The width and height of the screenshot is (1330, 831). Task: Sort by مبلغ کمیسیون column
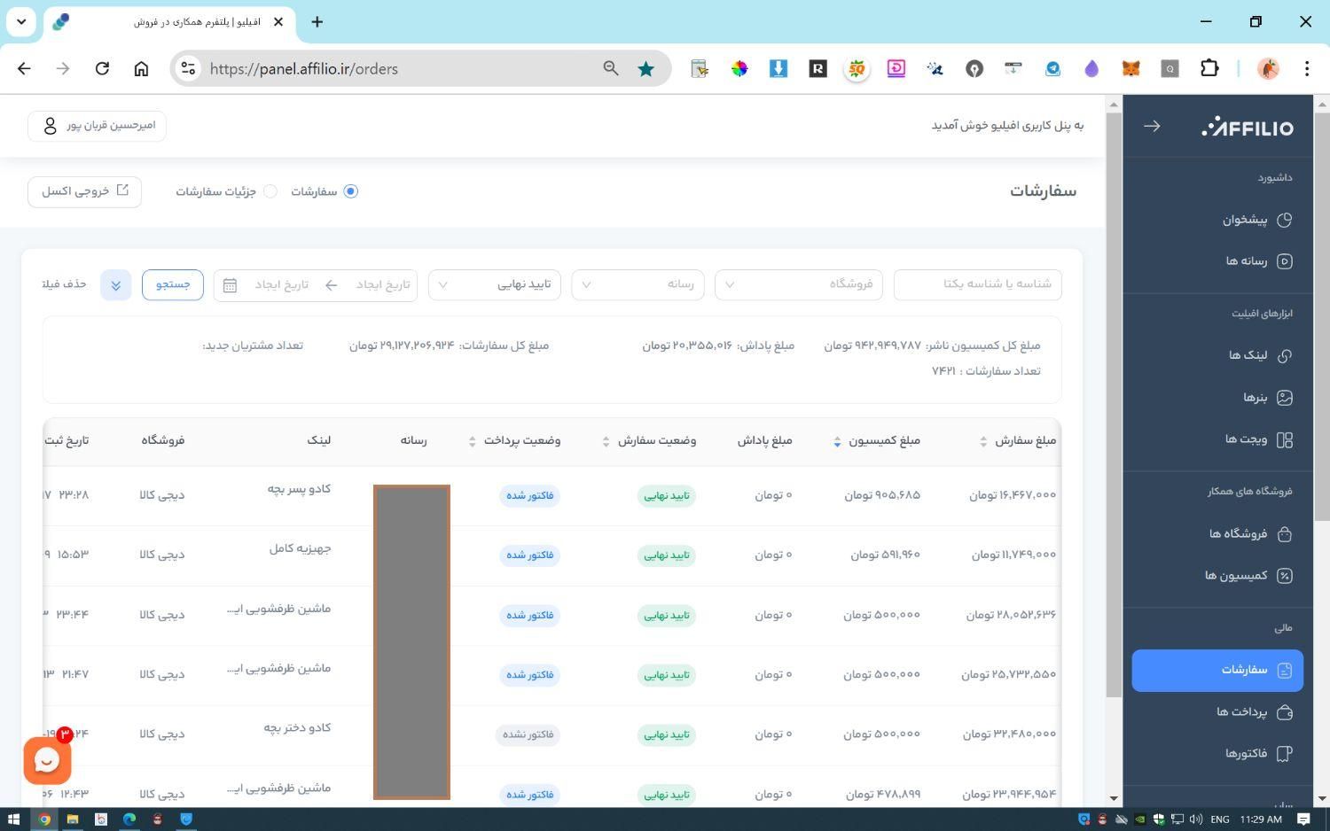(837, 441)
